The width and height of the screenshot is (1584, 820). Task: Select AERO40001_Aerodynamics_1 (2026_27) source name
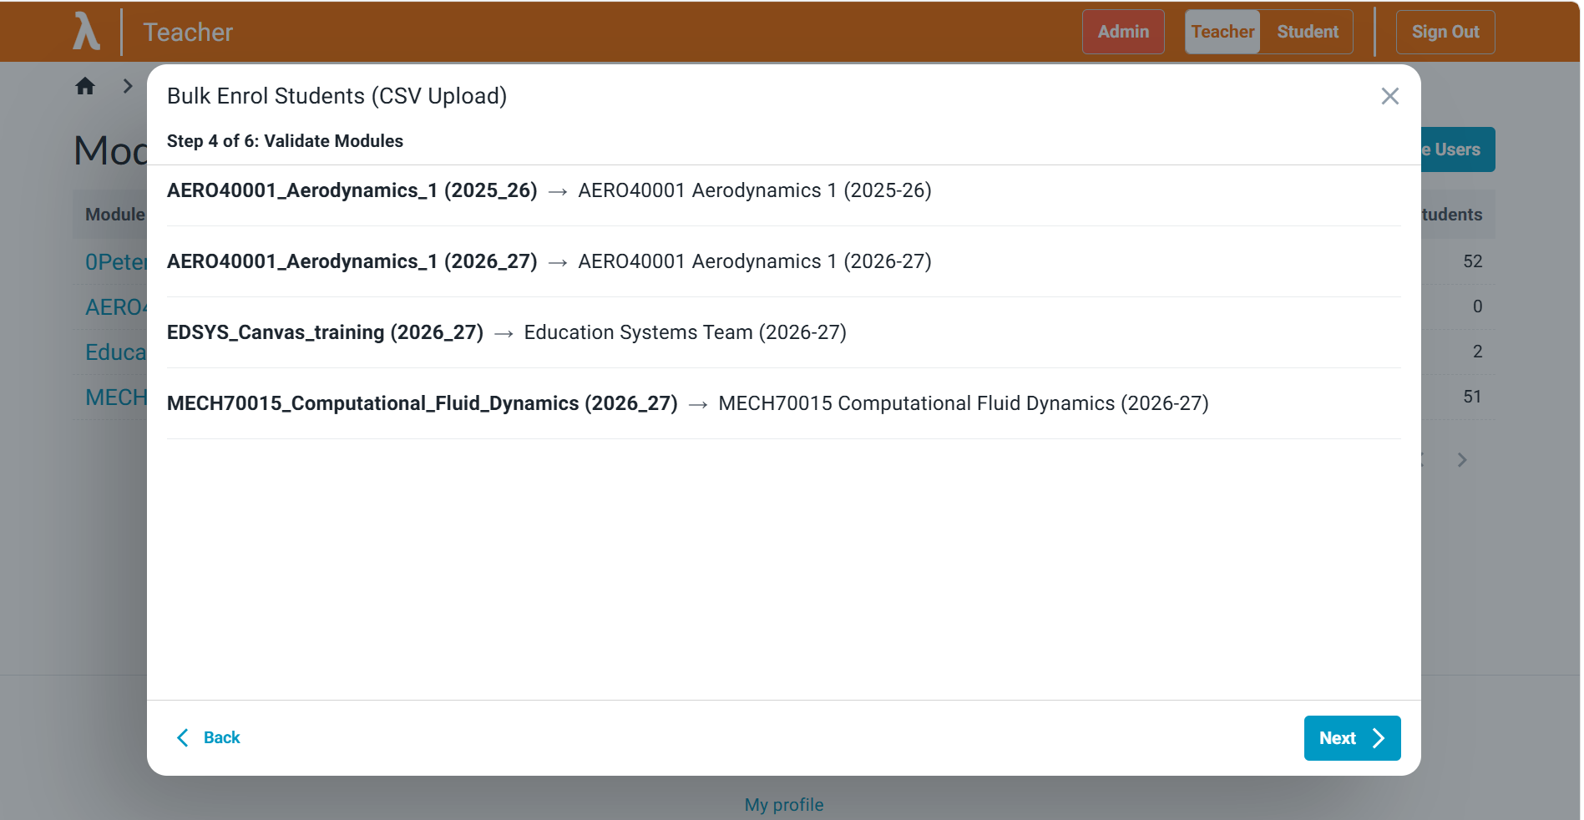point(352,261)
